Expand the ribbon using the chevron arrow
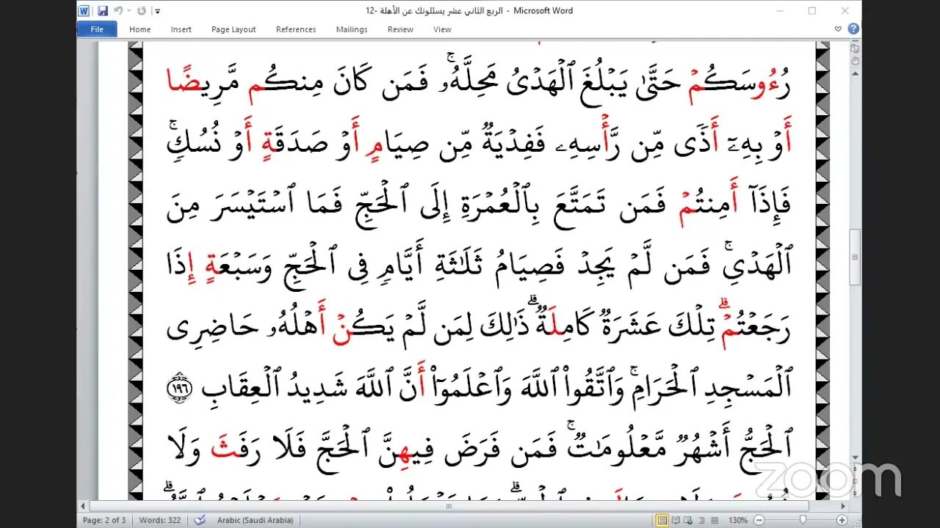The image size is (940, 528). pos(839,29)
